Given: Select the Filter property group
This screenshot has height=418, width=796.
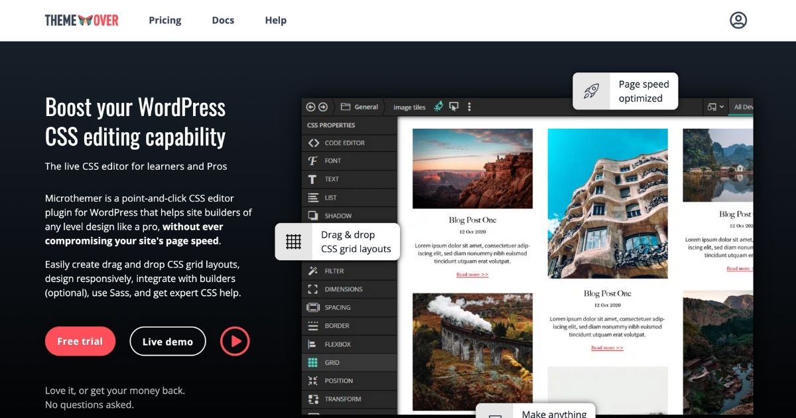Looking at the screenshot, I should 350,271.
